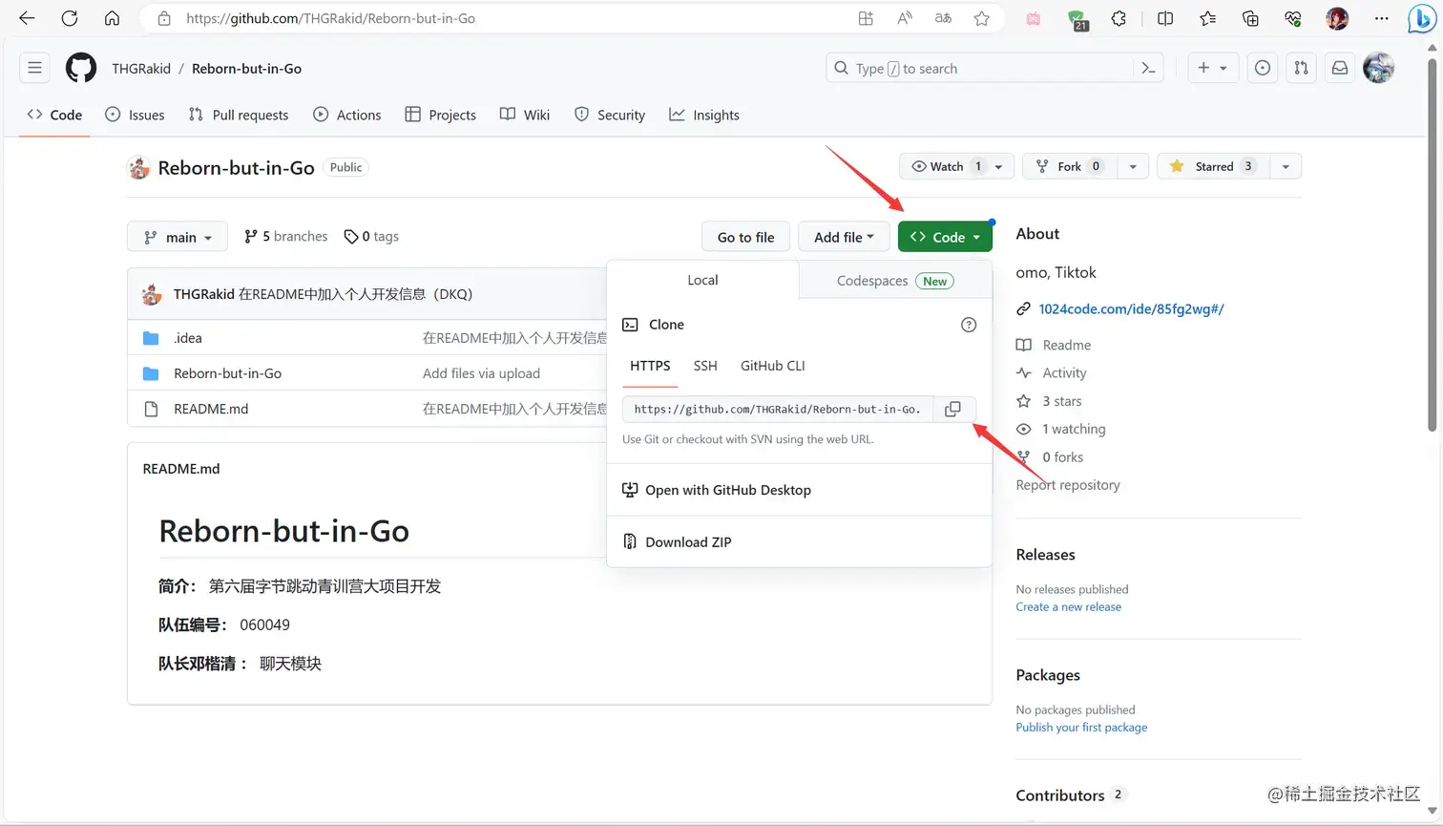Viewport: 1443px width, 826px height.
Task: Open browser collections icon
Action: tap(1250, 18)
